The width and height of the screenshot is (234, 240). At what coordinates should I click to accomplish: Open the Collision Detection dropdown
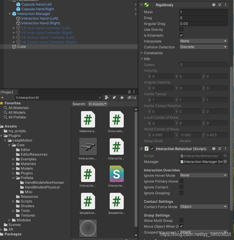pyautogui.click(x=204, y=47)
